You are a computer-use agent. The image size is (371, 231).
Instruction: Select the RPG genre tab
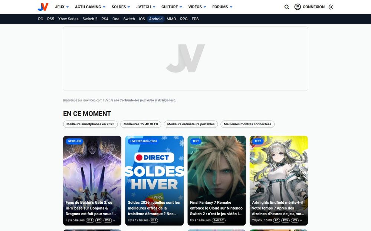pos(184,19)
